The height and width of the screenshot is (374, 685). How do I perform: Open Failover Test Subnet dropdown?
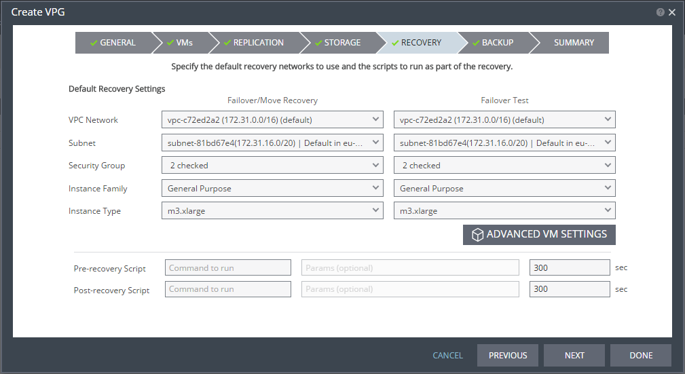pos(504,143)
